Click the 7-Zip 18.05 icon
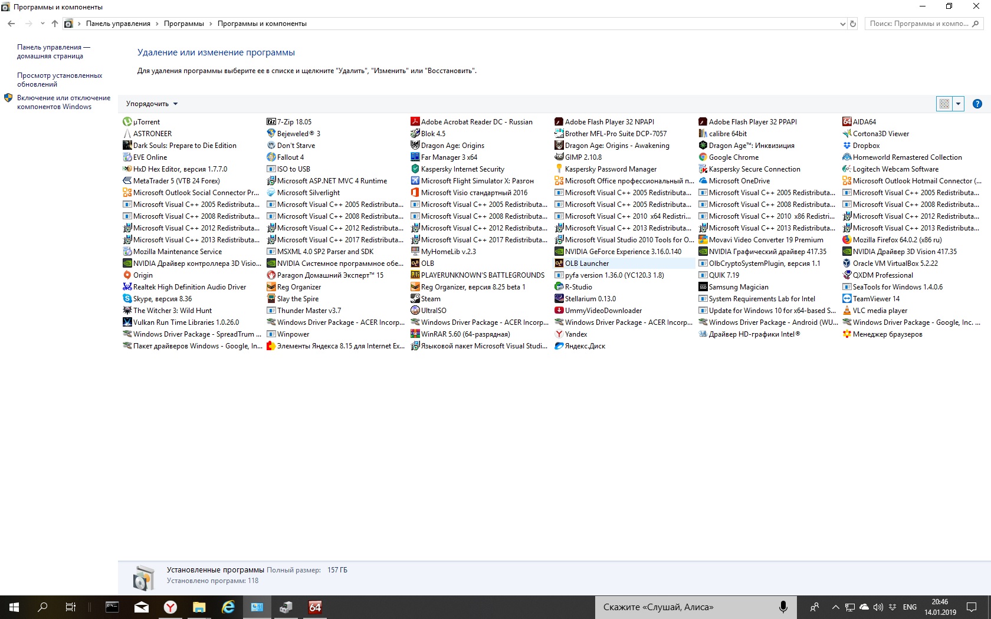This screenshot has height=619, width=991. tap(271, 122)
